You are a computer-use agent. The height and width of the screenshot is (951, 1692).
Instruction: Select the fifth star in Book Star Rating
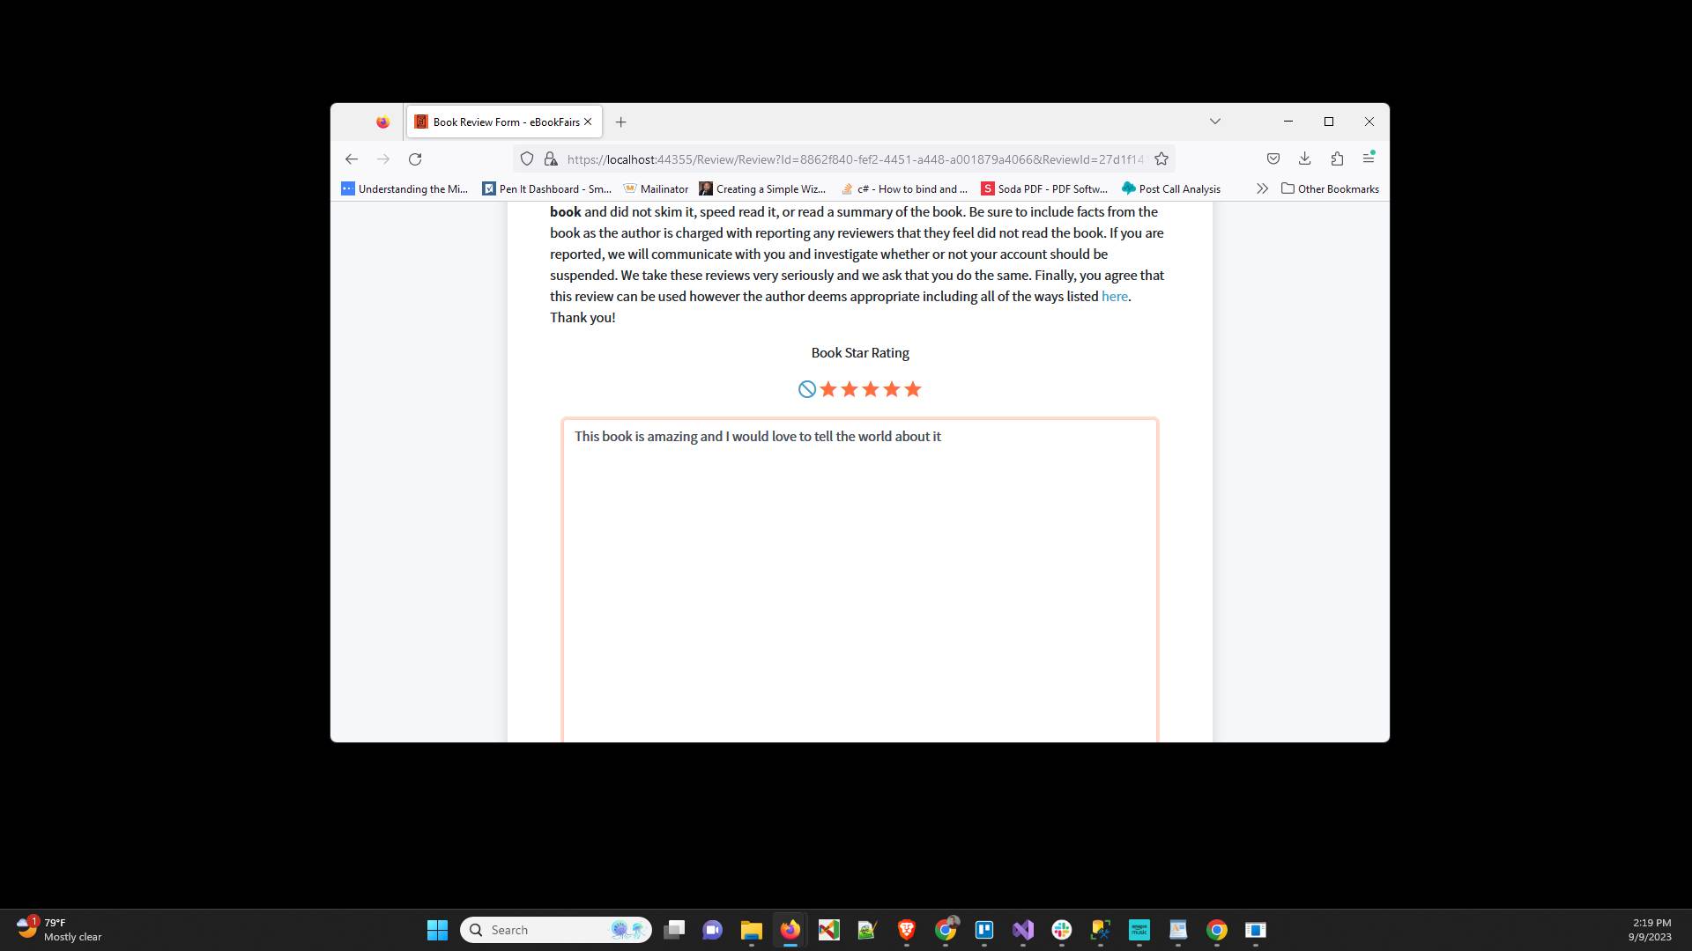912,388
